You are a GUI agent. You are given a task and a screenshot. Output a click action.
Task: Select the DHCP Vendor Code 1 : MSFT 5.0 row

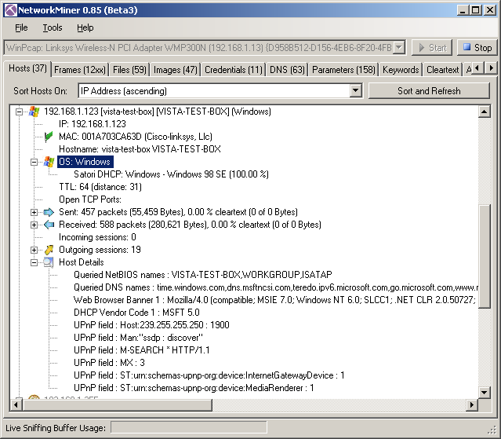coord(136,313)
